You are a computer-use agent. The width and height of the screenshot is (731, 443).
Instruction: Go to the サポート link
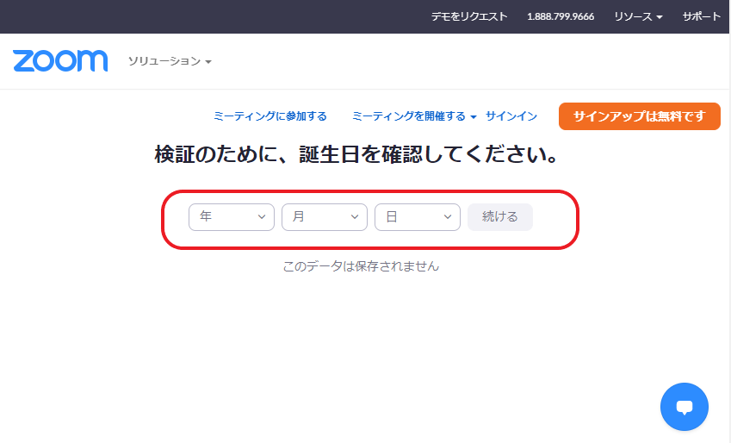point(702,16)
